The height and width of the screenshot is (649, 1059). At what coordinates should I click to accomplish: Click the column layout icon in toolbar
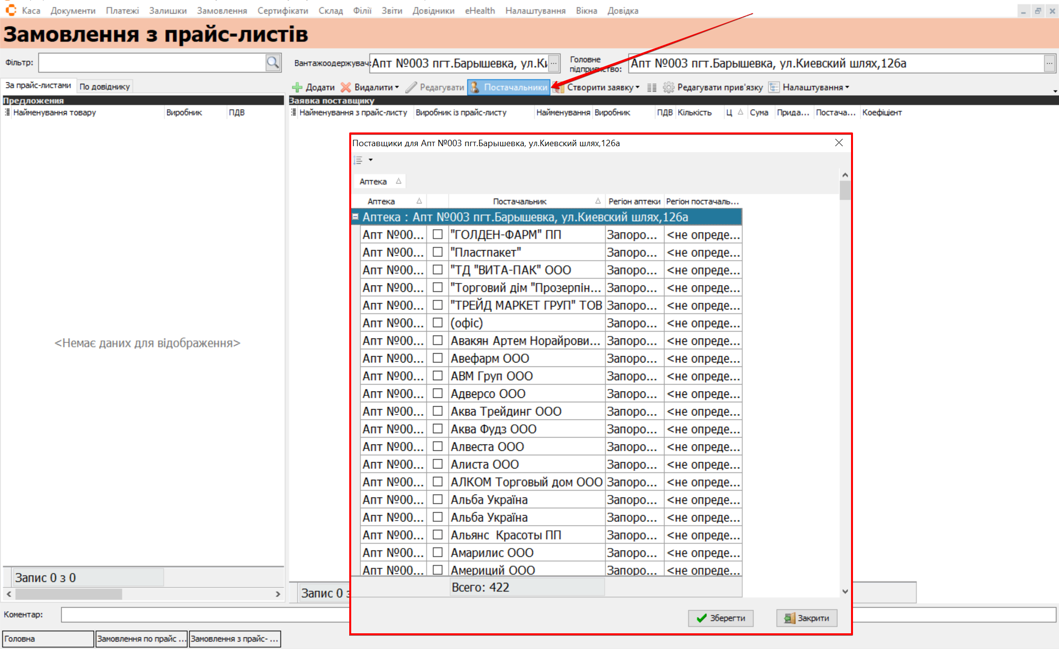coord(651,87)
